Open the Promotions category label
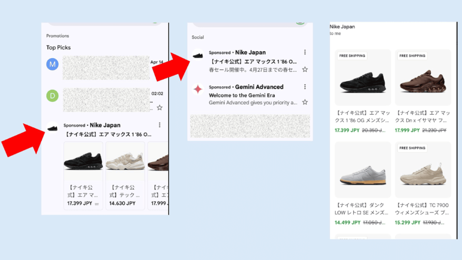 pyautogui.click(x=58, y=36)
